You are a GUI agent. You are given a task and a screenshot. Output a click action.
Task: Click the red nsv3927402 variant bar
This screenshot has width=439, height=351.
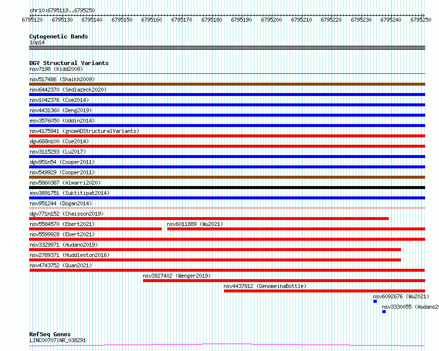click(284, 281)
